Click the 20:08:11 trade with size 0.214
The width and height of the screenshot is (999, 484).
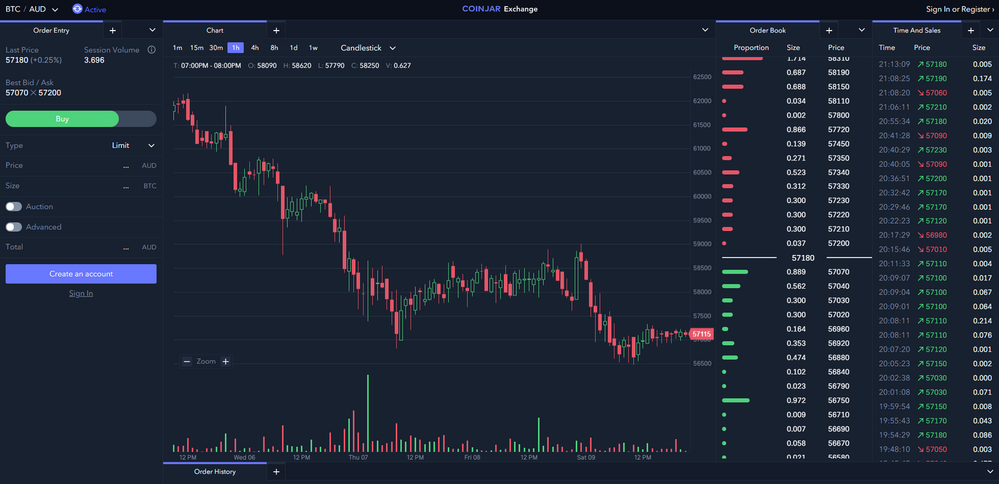point(935,321)
